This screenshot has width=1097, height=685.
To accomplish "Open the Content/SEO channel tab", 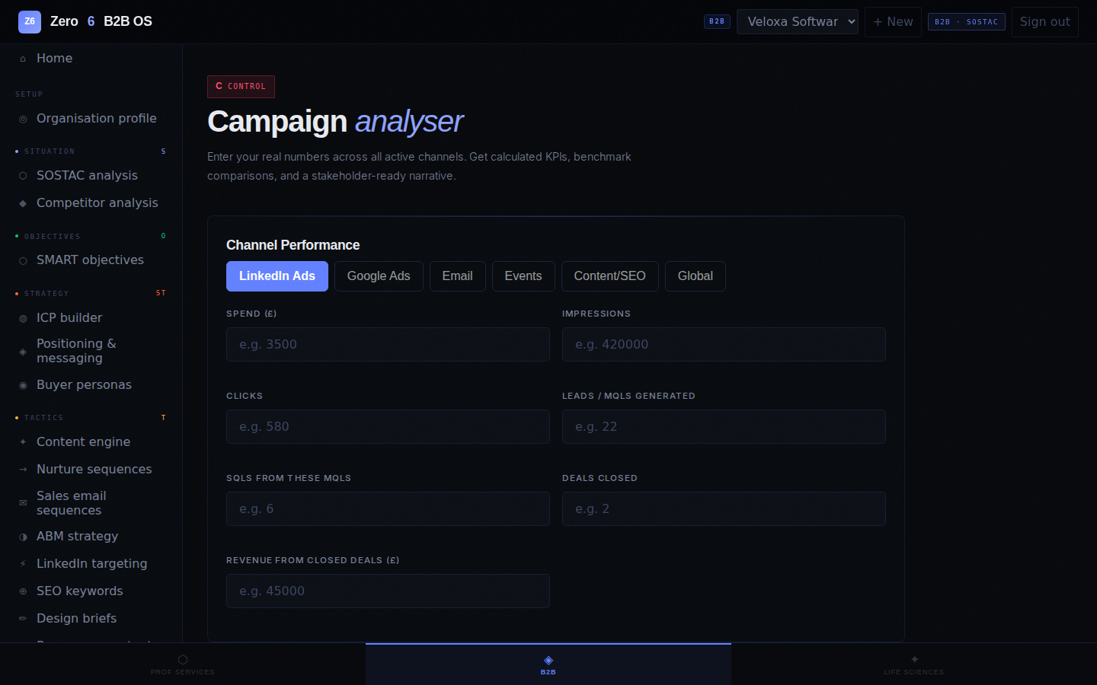I will (x=610, y=276).
